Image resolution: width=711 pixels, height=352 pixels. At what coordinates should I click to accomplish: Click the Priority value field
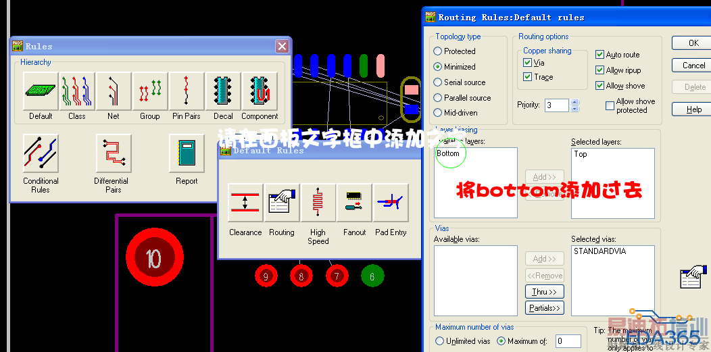(556, 105)
